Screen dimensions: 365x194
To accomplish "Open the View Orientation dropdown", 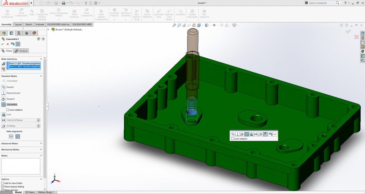I will click(199, 25).
